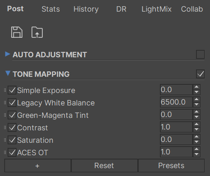210x176 pixels.
Task: Switch to the LightMix tab
Action: (x=156, y=9)
